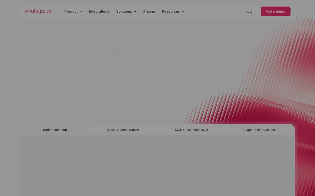
Task: Open the Solutions navigation item
Action: 126,11
